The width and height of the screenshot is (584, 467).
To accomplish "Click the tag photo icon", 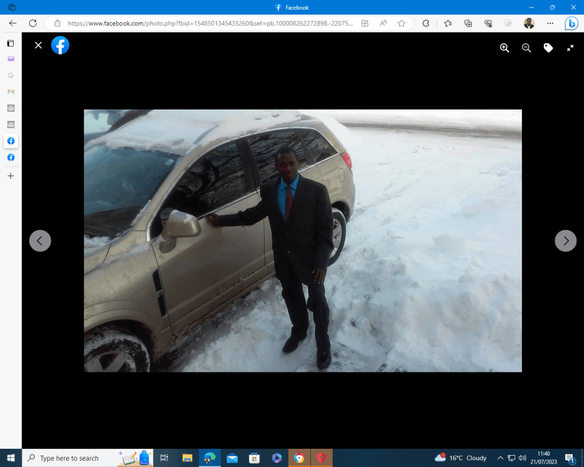I will (x=548, y=48).
